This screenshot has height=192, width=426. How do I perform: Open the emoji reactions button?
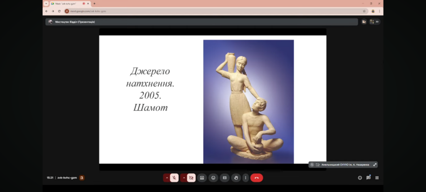tap(213, 178)
